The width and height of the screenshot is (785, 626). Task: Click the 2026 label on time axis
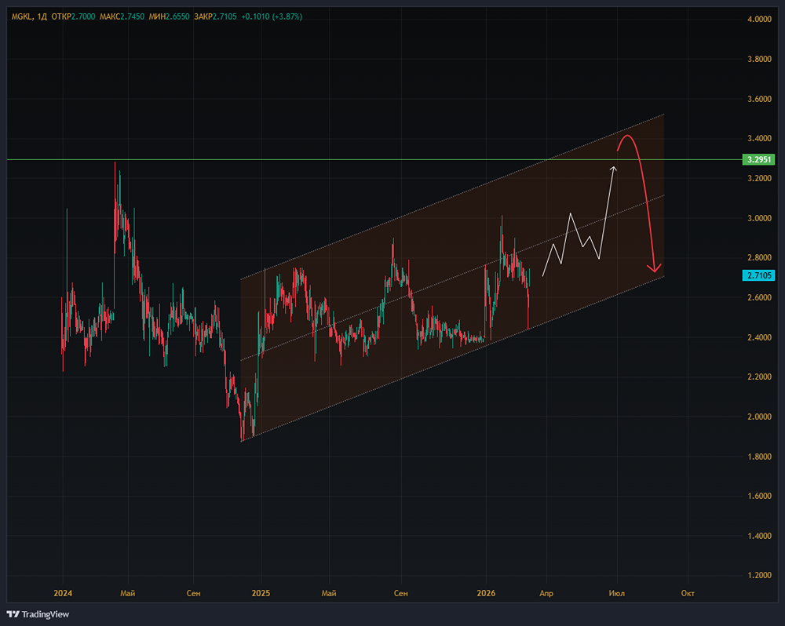coord(486,593)
